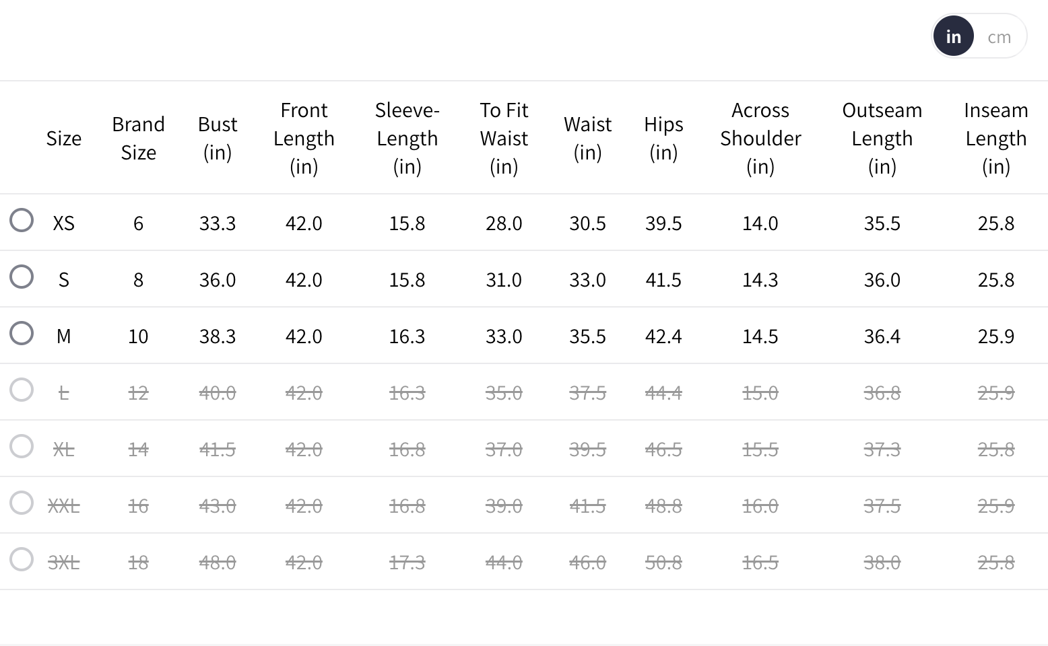Click the Outseam Length column header
This screenshot has height=646, width=1048.
[x=882, y=138]
